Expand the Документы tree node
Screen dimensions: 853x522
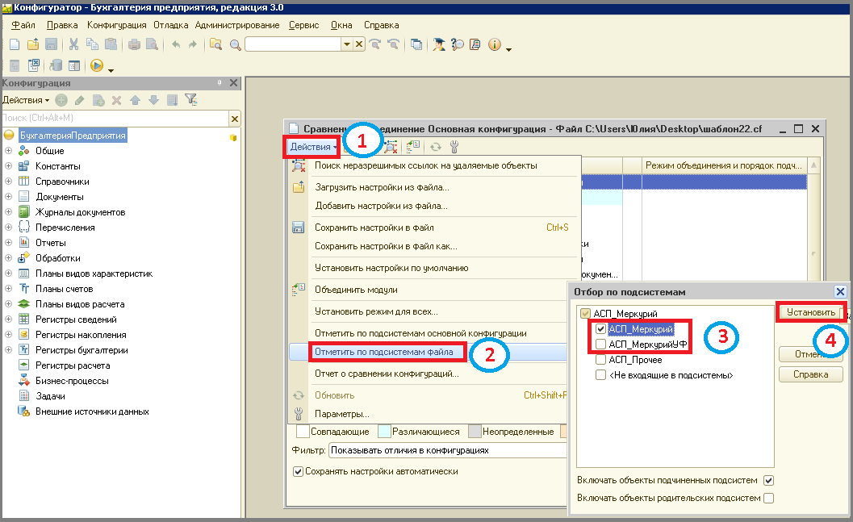pyautogui.click(x=8, y=196)
